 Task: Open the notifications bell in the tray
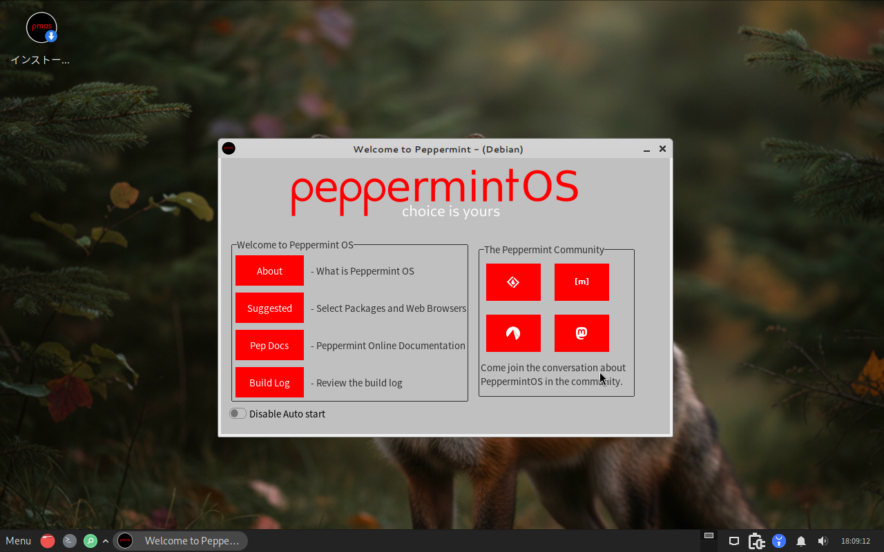801,541
